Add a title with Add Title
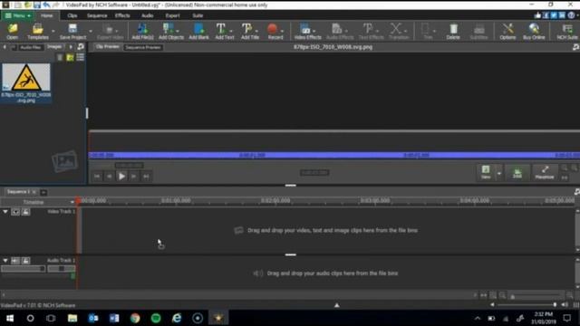 [250, 31]
